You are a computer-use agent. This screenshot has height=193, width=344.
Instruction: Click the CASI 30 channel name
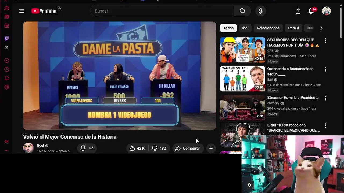273,51
